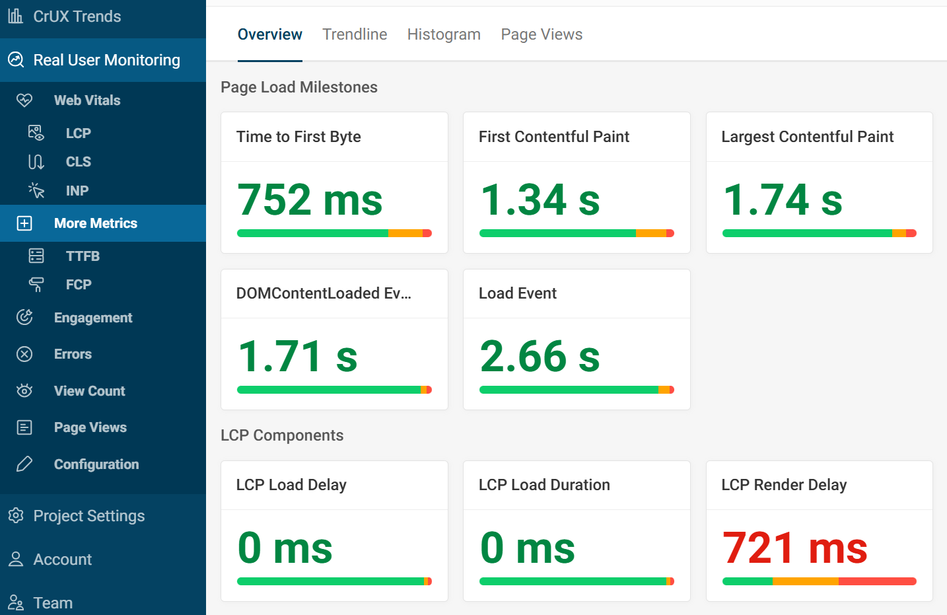Click the View Count eye icon
This screenshot has width=947, height=615.
[24, 391]
